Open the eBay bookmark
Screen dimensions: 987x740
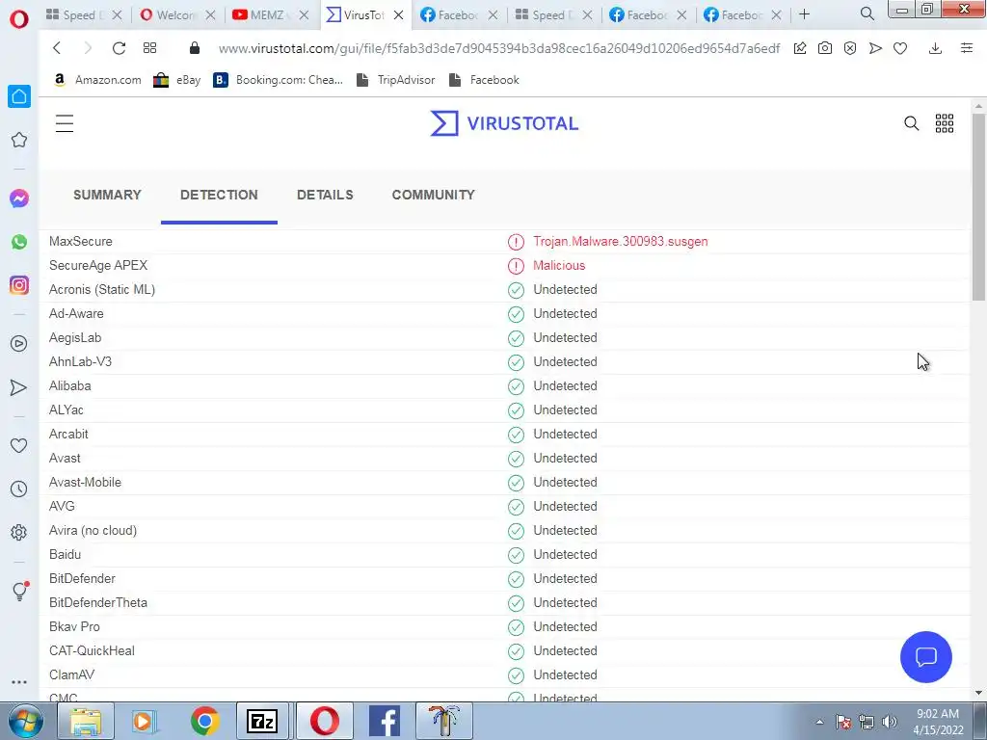177,80
